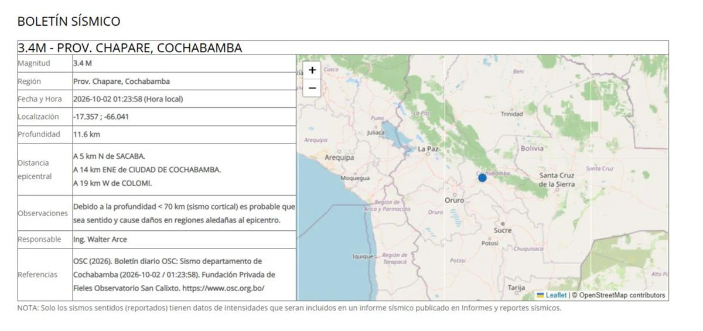This screenshot has width=703, height=331.
Task: Select line A 14 km ENE de CIUDAD DE COCHABAMBA
Action: click(x=147, y=170)
